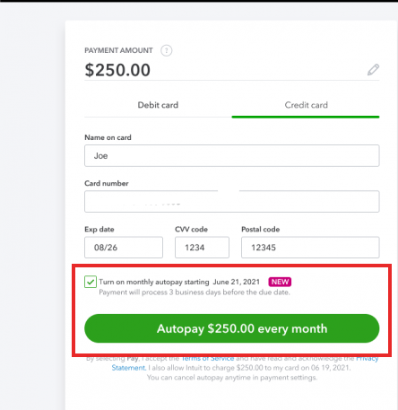The height and width of the screenshot is (410, 398).
Task: Focus the Name on card field containing Joe
Action: [x=232, y=156]
